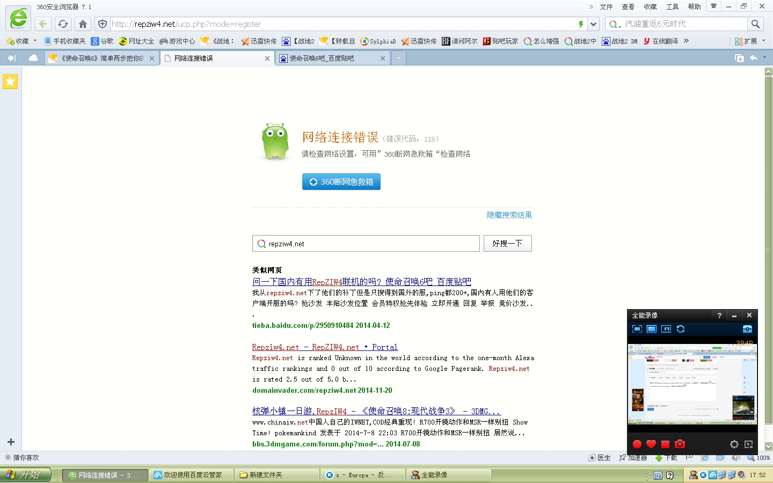Expand the address bar history dropdown

tap(593, 24)
